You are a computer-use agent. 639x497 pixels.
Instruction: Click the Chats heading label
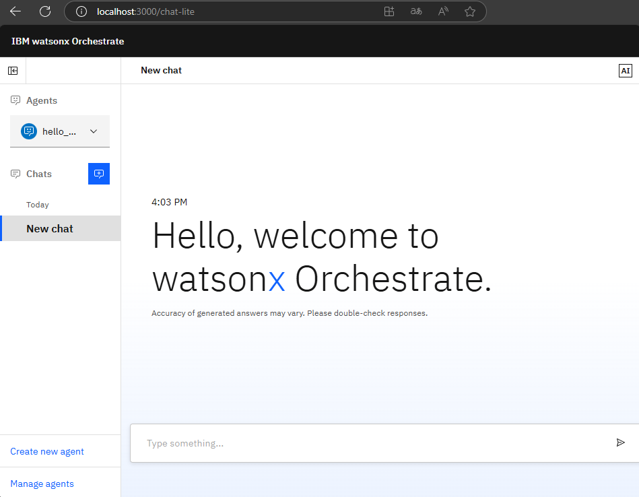(39, 174)
